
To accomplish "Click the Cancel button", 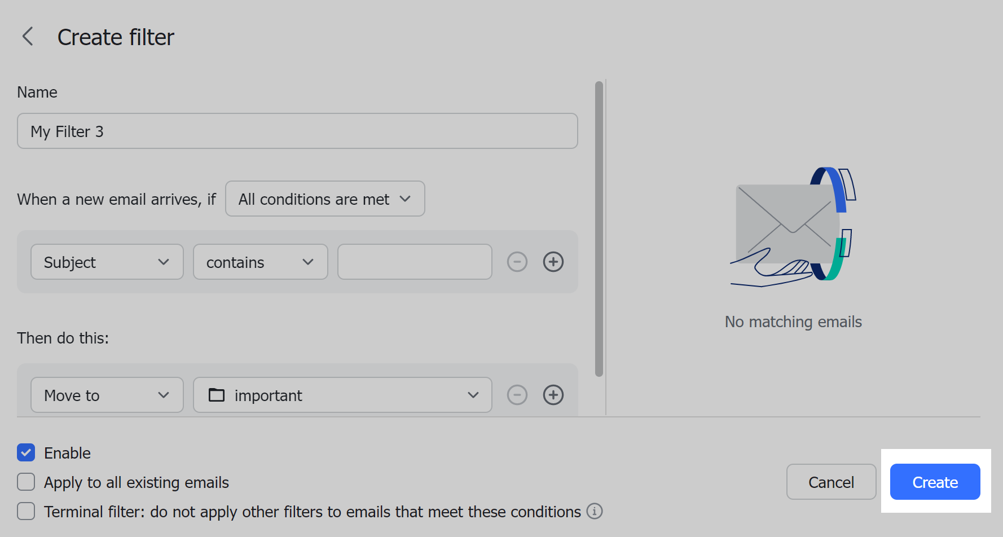I will click(831, 482).
